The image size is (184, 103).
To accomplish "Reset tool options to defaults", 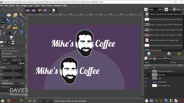I will pos(21,100).
